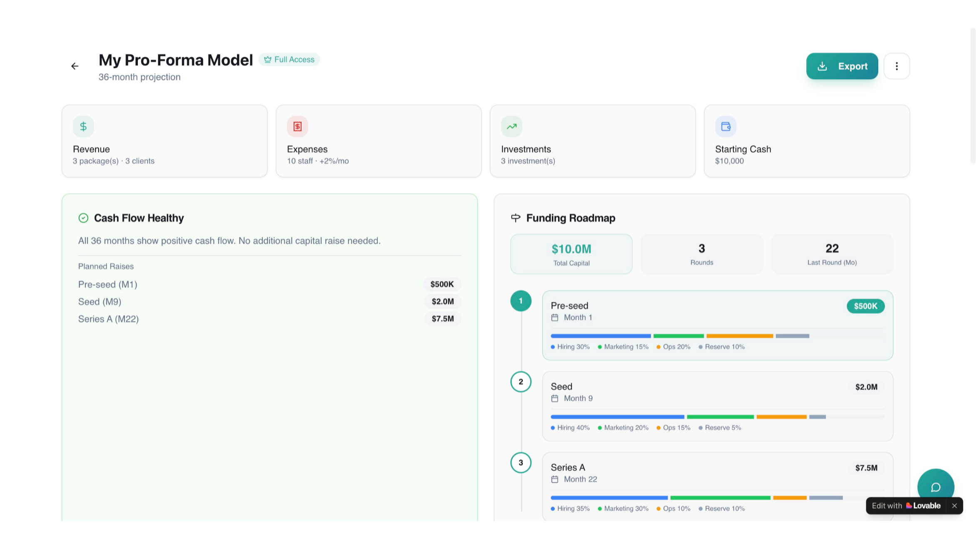Click the Edit with Lovable link
977x549 pixels.
pos(906,506)
